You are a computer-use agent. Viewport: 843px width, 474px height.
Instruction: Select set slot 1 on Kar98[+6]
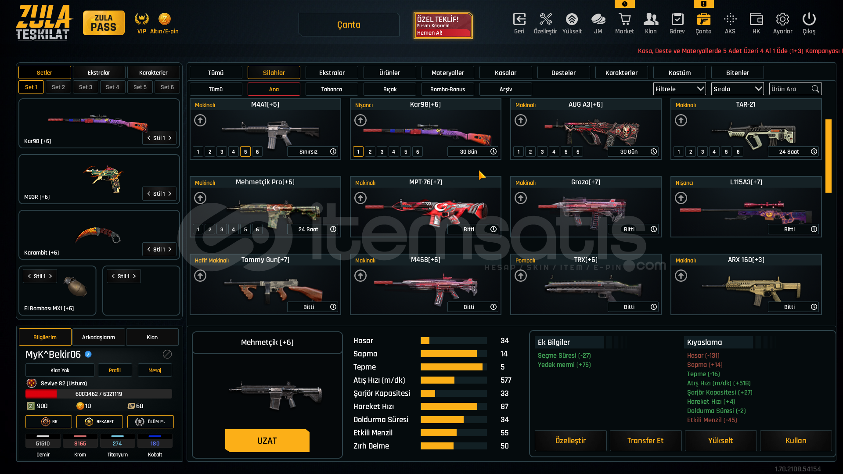pos(358,151)
